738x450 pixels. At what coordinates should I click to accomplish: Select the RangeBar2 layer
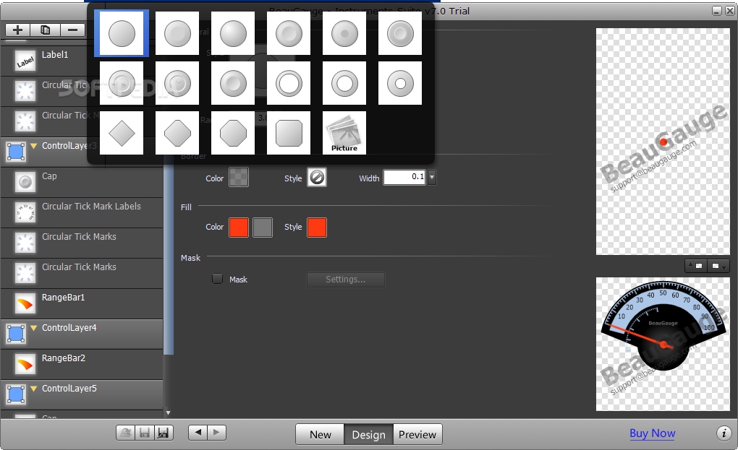(x=82, y=365)
